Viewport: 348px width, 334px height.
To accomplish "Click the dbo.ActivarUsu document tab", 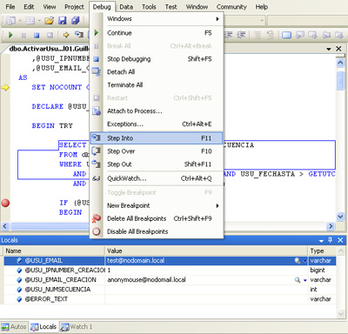I will pos(49,49).
